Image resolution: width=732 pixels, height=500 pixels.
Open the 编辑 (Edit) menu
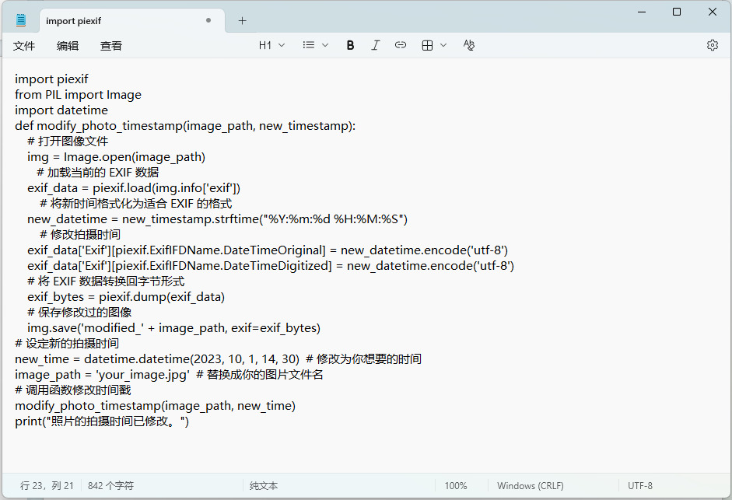click(x=68, y=46)
